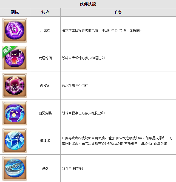Select the 锢魂术 effect description paragraph

[117, 141]
